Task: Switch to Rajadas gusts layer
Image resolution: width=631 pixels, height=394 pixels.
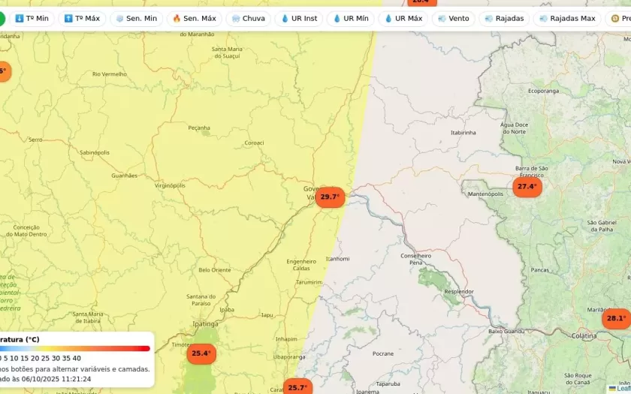Action: click(x=505, y=18)
